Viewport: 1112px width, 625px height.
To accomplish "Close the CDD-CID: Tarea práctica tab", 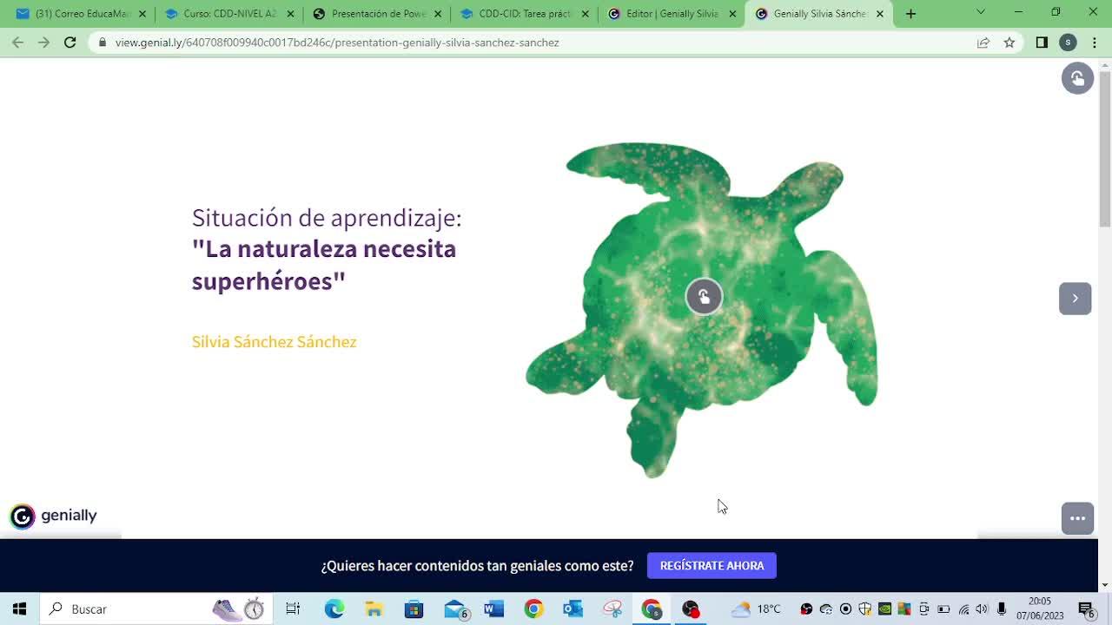I will pos(586,14).
